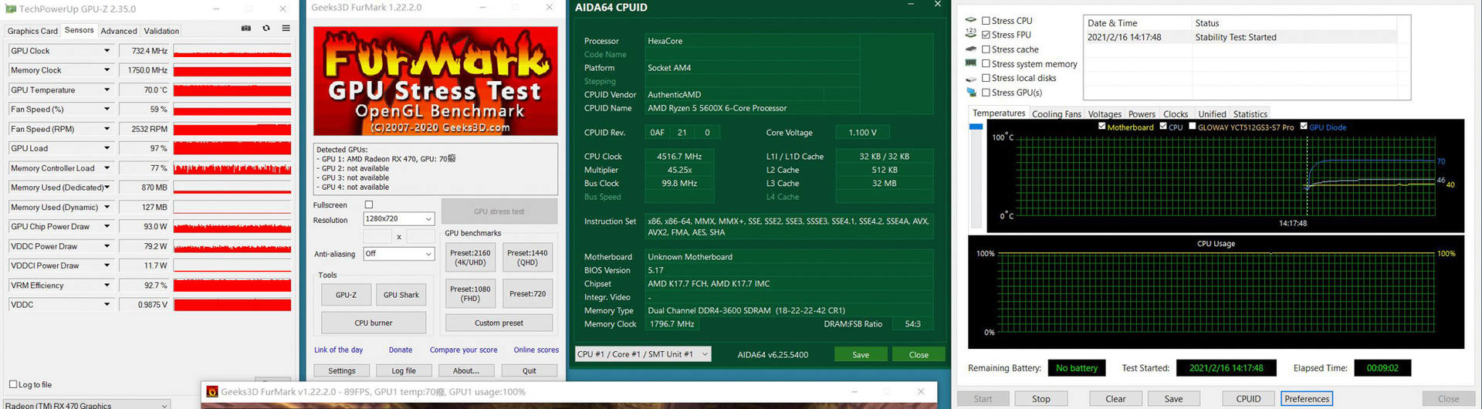Open Preferences in stability test
1482x409 pixels.
pyautogui.click(x=1307, y=399)
